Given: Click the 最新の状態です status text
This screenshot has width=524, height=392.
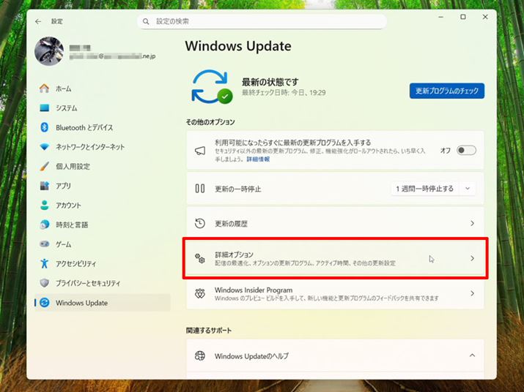Looking at the screenshot, I should tap(270, 82).
